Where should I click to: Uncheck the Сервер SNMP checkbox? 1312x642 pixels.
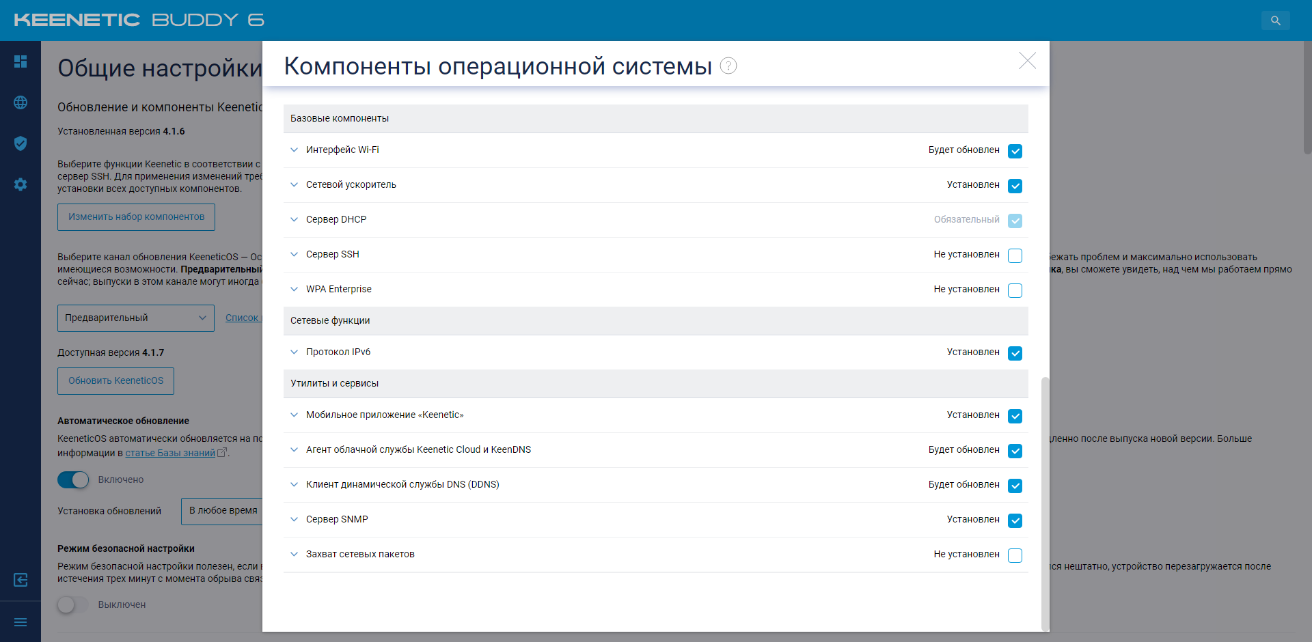(x=1015, y=520)
